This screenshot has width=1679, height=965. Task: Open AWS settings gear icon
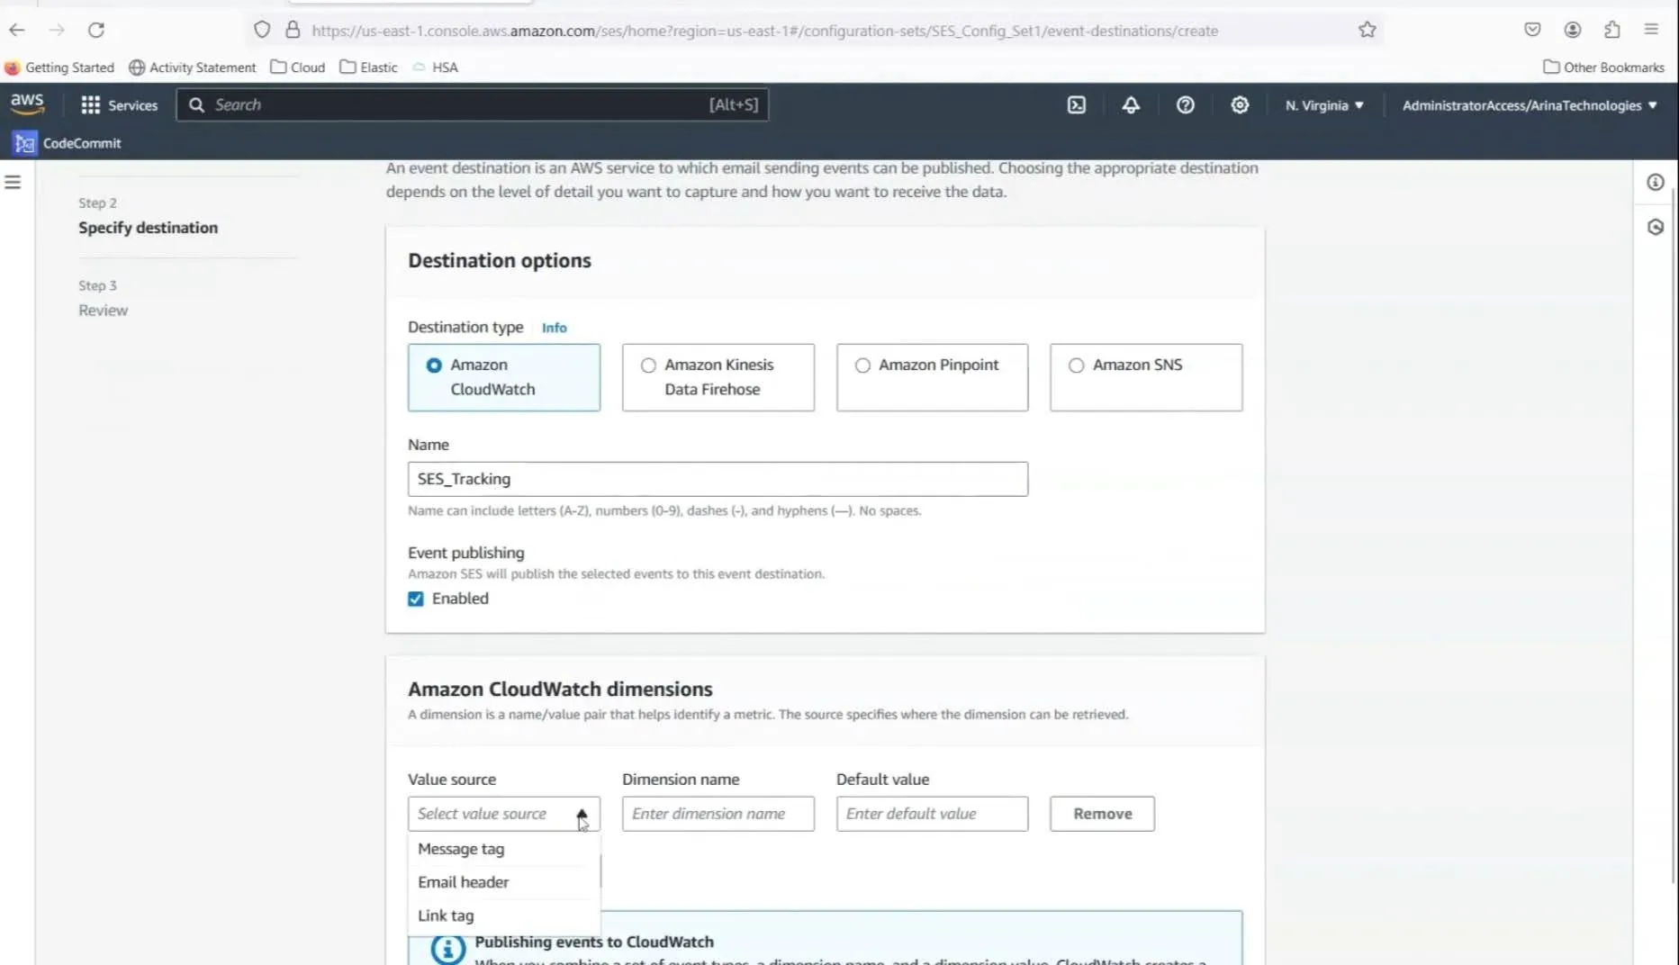pos(1240,105)
